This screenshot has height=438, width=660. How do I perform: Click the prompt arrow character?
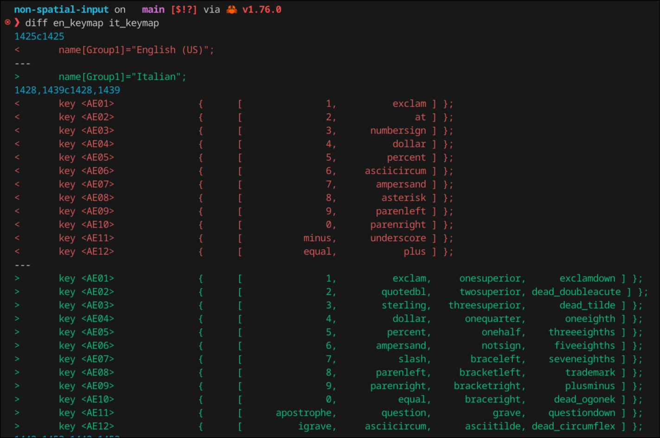pos(17,23)
